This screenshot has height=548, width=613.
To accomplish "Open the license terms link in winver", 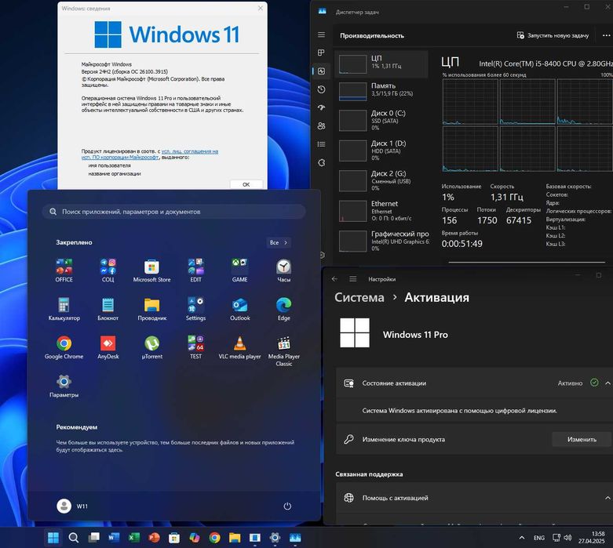I will 150,154.
